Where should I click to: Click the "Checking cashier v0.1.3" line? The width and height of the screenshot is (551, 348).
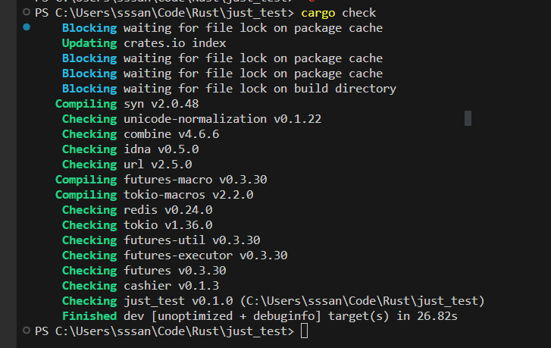pos(140,286)
